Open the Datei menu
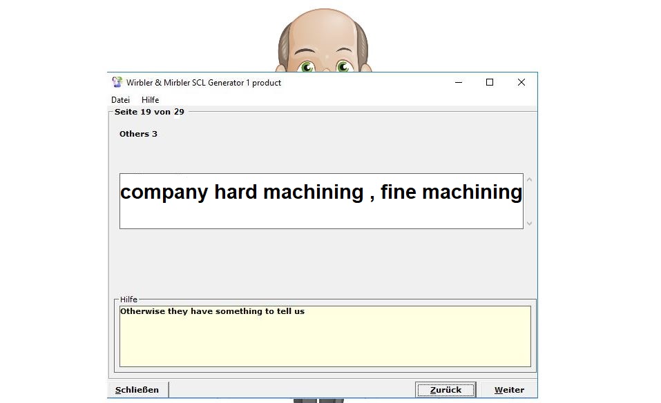The height and width of the screenshot is (403, 661). [120, 100]
